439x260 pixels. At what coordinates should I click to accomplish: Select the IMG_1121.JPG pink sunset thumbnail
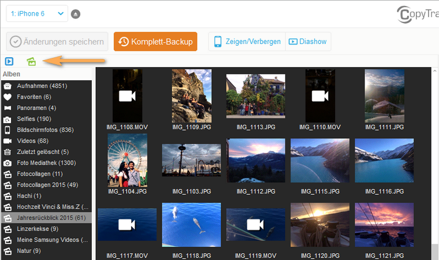(384, 225)
